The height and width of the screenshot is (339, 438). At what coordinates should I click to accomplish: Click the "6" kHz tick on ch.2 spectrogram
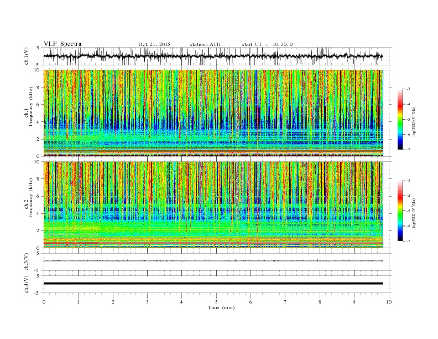39,196
